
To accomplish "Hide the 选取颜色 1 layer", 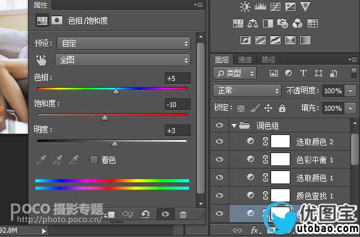I will pyautogui.click(x=219, y=177).
